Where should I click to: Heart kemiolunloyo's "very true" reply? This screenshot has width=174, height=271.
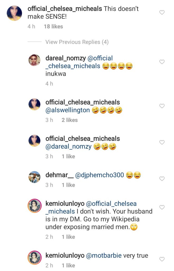[x=162, y=259]
